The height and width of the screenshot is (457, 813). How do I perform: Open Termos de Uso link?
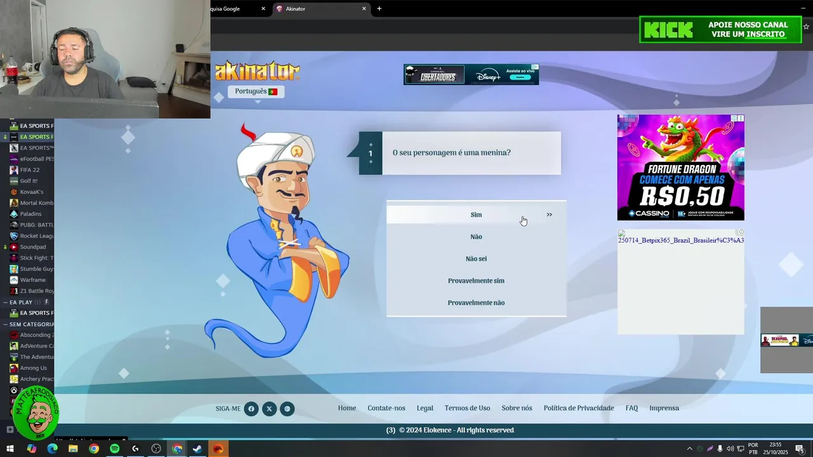(x=467, y=408)
